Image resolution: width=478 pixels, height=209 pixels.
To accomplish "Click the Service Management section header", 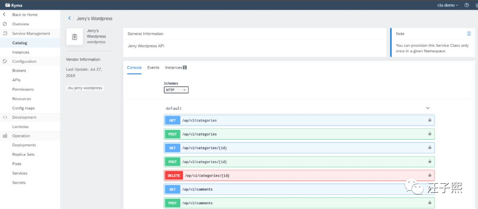I will (x=30, y=34).
